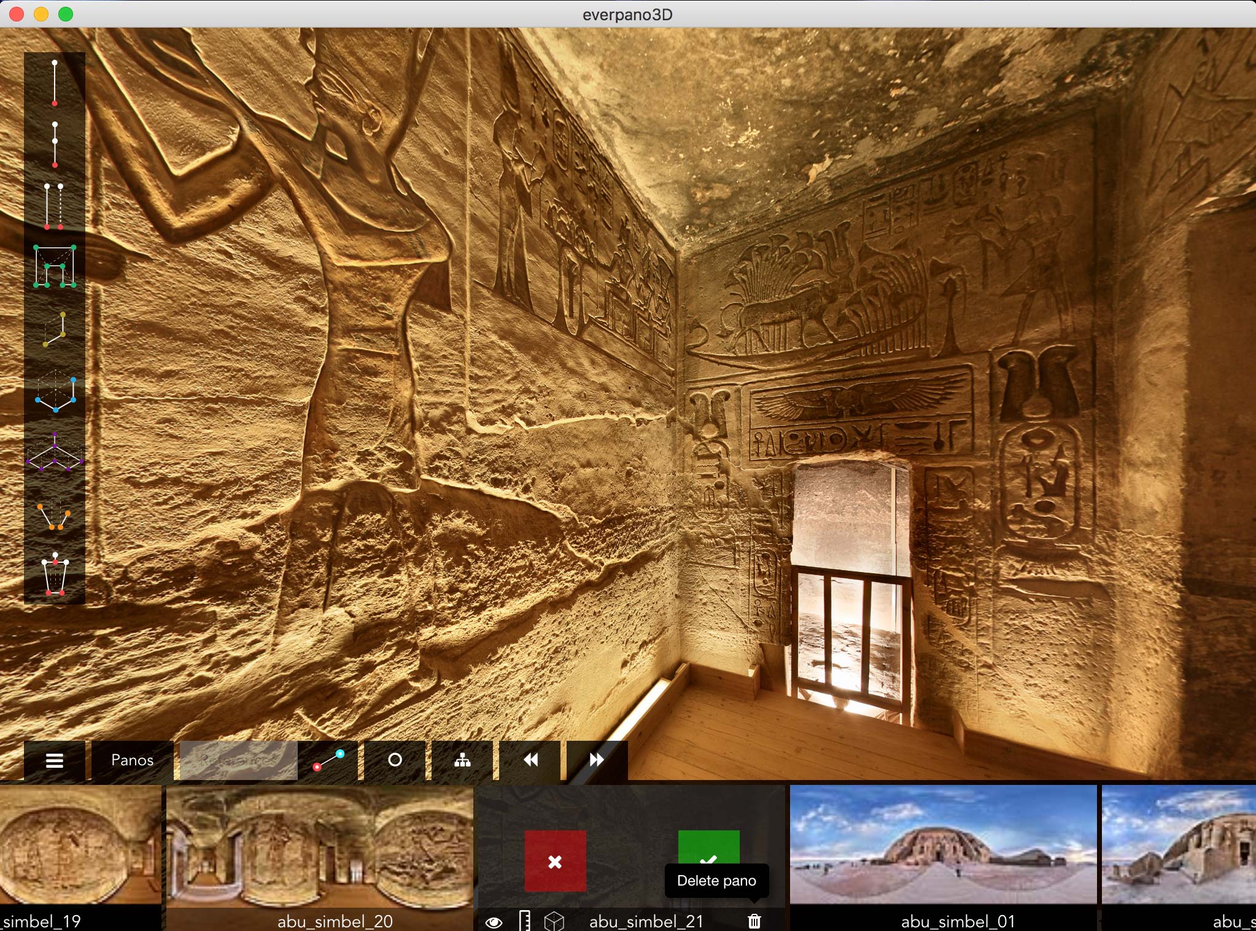The width and height of the screenshot is (1256, 931).
Task: Select the double vertical lines tool
Action: coord(54,206)
